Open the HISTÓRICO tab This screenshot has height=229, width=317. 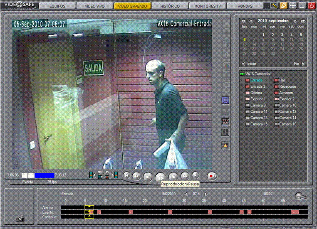tap(170, 6)
